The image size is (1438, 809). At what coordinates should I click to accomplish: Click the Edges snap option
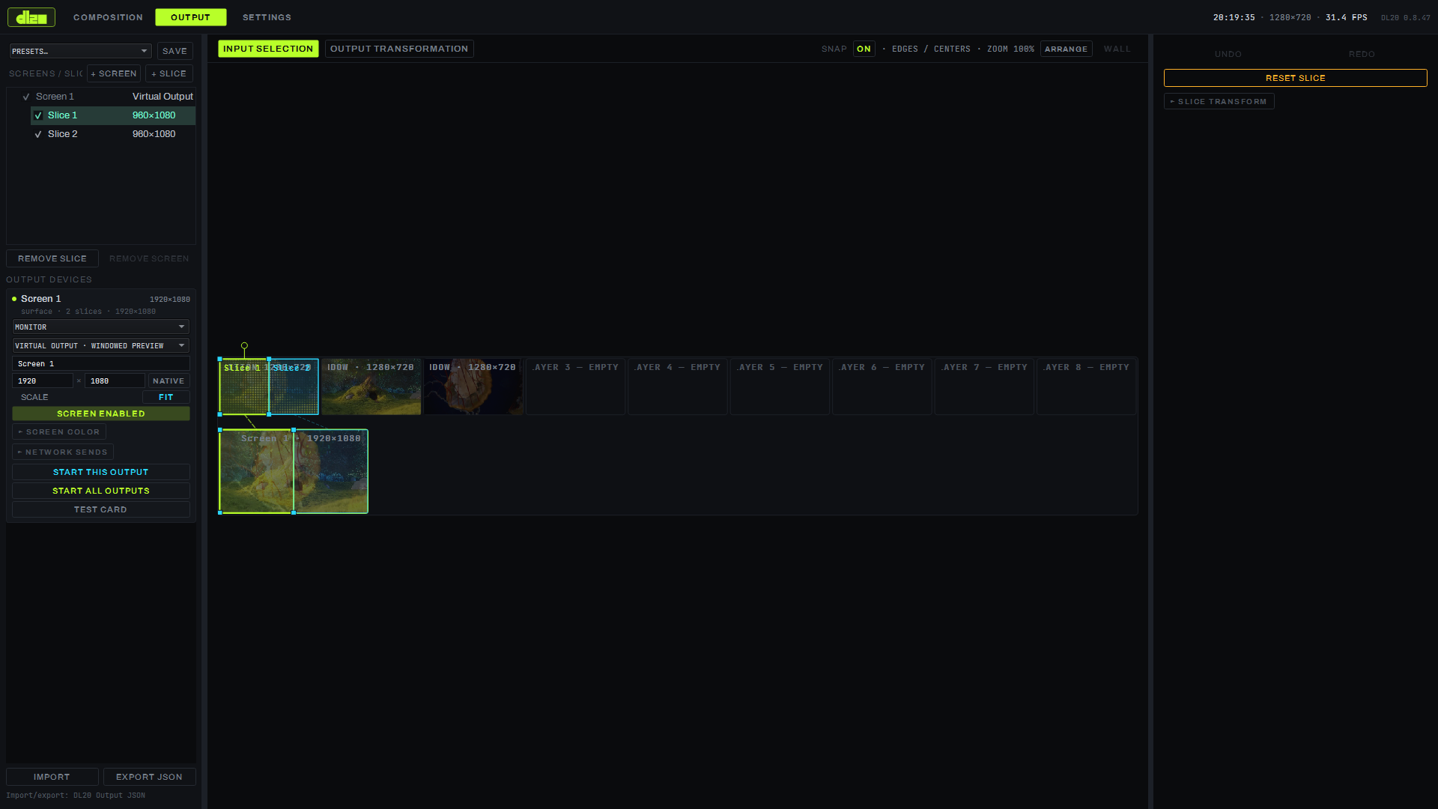[x=905, y=49]
